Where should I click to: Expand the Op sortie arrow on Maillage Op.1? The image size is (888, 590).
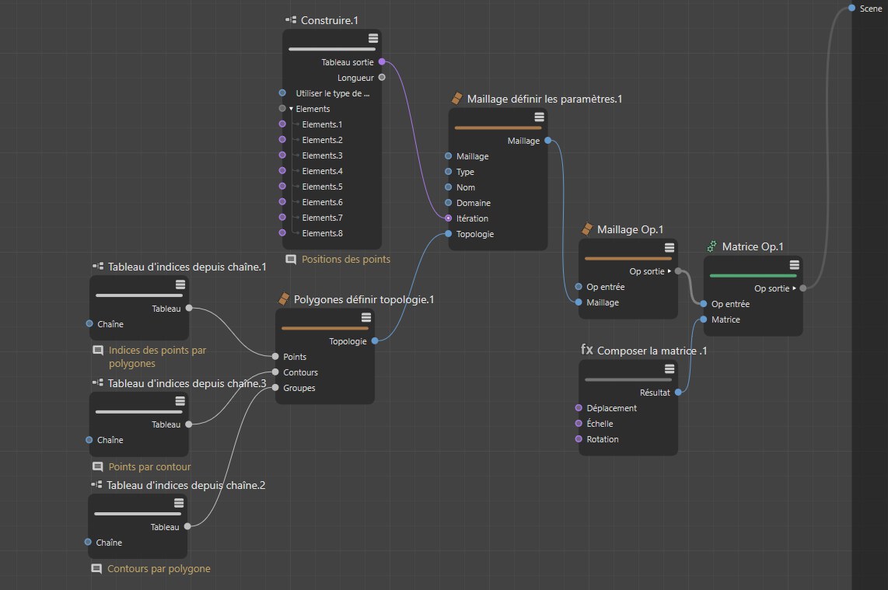(x=669, y=271)
